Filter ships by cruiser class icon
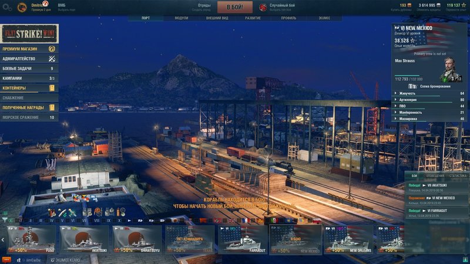Image resolution: width=470 pixels, height=264 pixels. click(140, 221)
